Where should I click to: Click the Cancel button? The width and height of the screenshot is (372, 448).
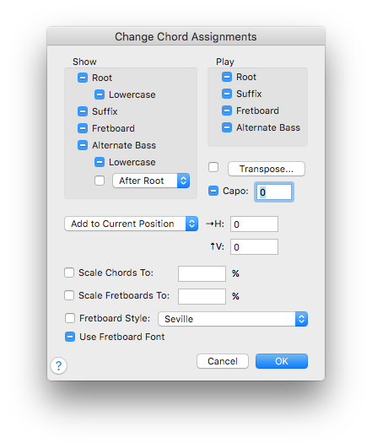click(x=223, y=361)
